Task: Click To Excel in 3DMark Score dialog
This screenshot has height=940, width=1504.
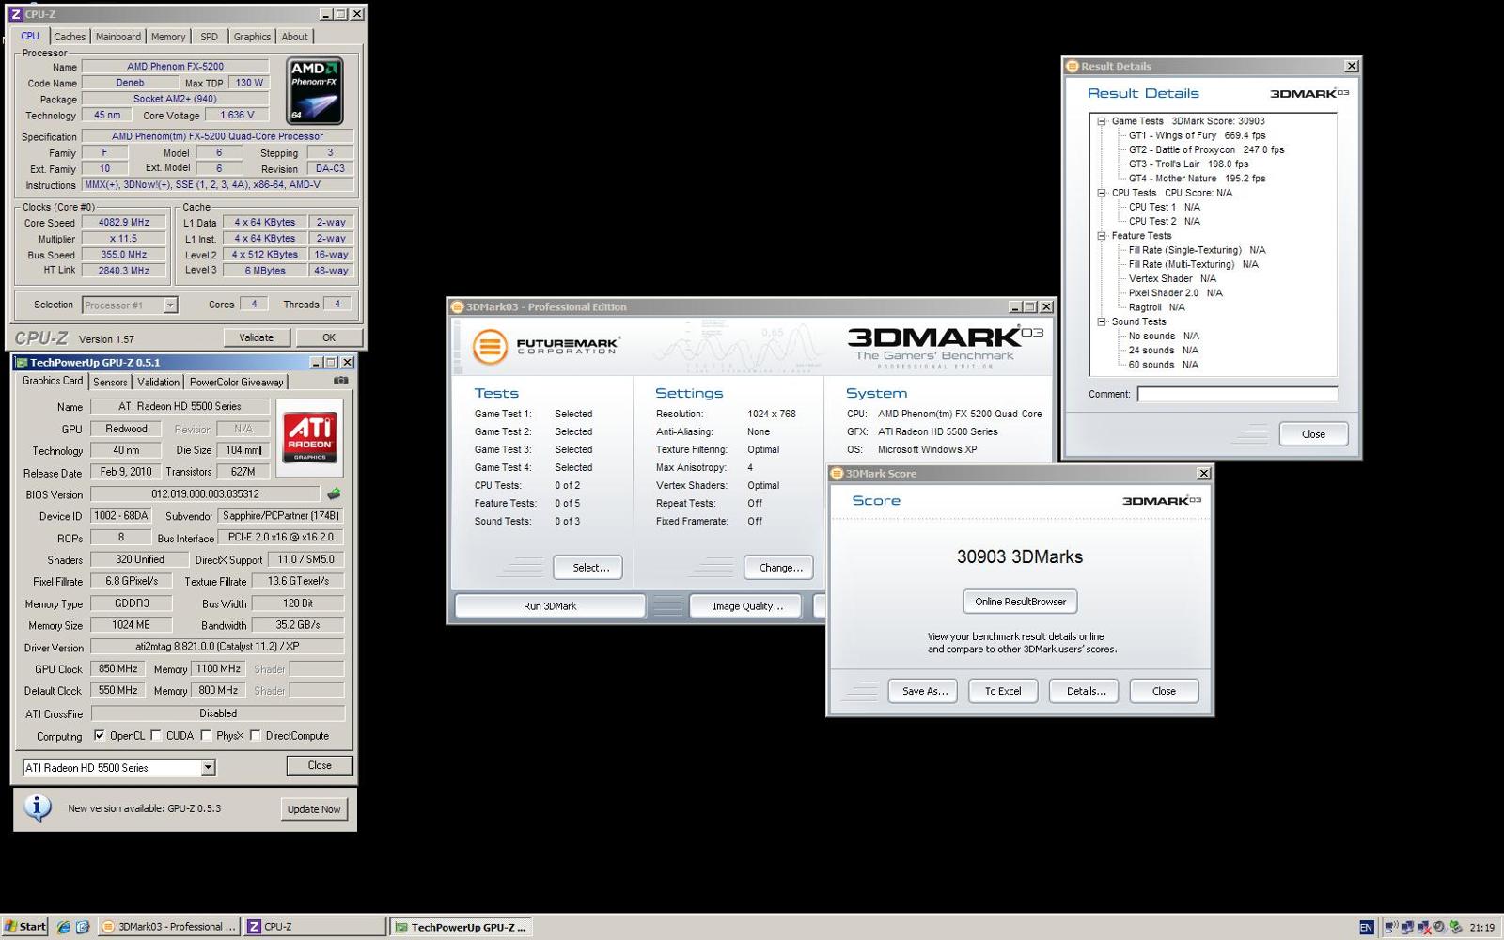Action: (1003, 691)
